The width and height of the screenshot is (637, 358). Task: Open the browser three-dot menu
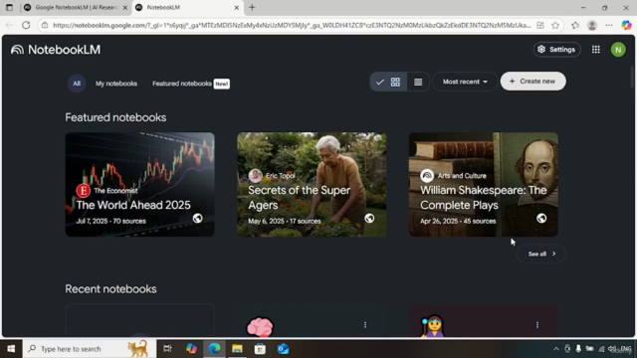[608, 25]
